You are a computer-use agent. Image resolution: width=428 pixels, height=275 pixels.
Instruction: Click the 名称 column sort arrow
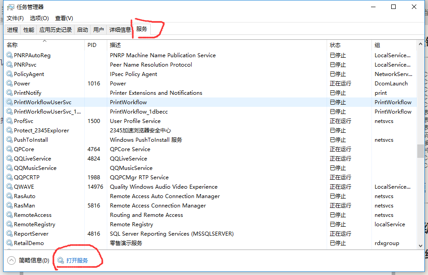click(x=44, y=42)
